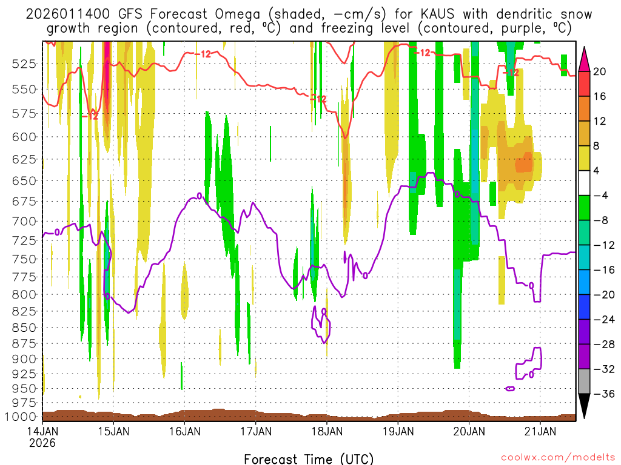Viewport: 621px width, 465px height.
Task: Click the 16JAN date label
Action: tap(184, 431)
